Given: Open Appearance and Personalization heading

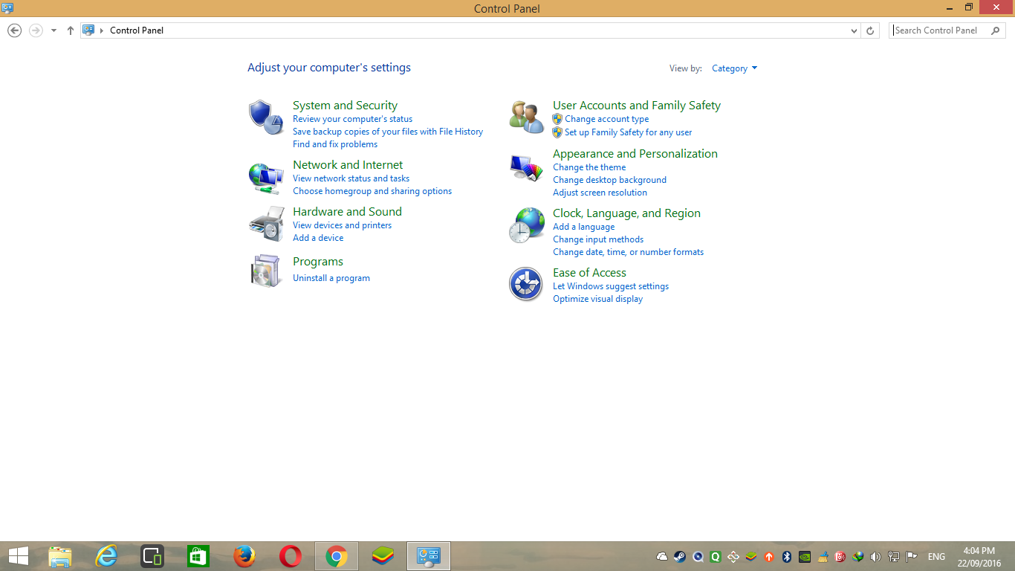Looking at the screenshot, I should 635,154.
